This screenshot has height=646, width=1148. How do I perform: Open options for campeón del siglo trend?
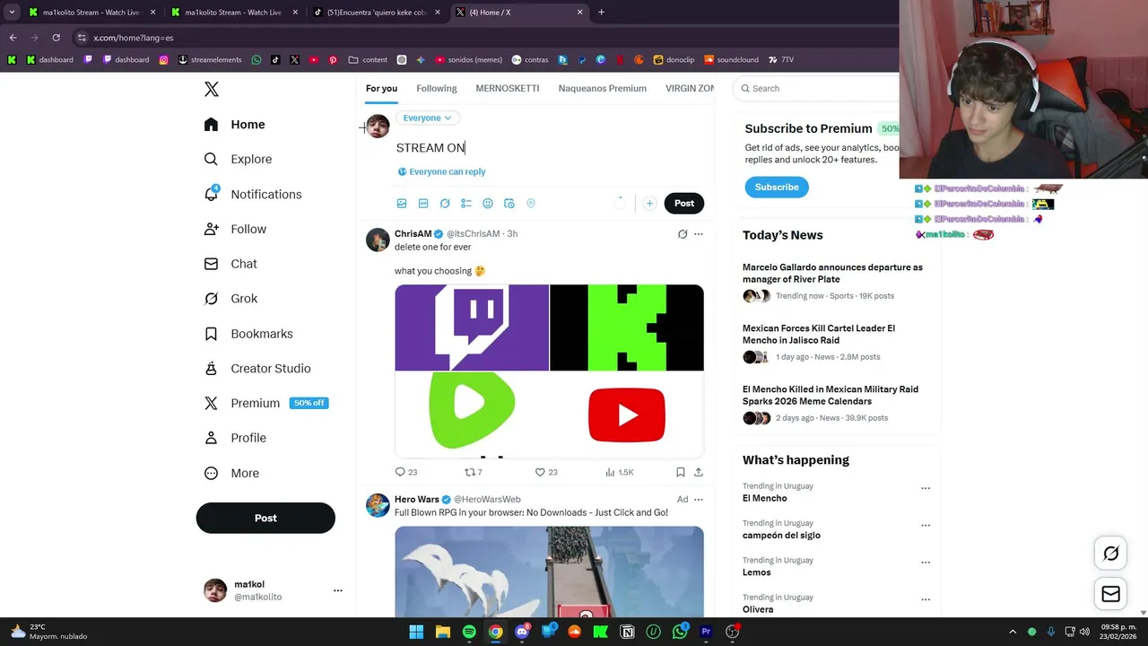click(x=926, y=526)
